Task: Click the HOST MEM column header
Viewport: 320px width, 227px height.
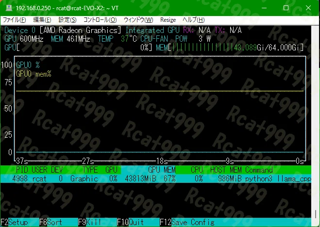Action: coord(226,170)
